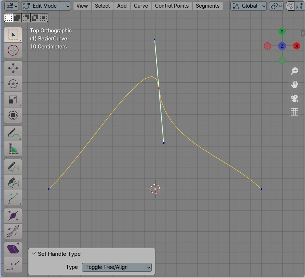Select the Select Box tool
305x278 pixels.
click(x=13, y=35)
